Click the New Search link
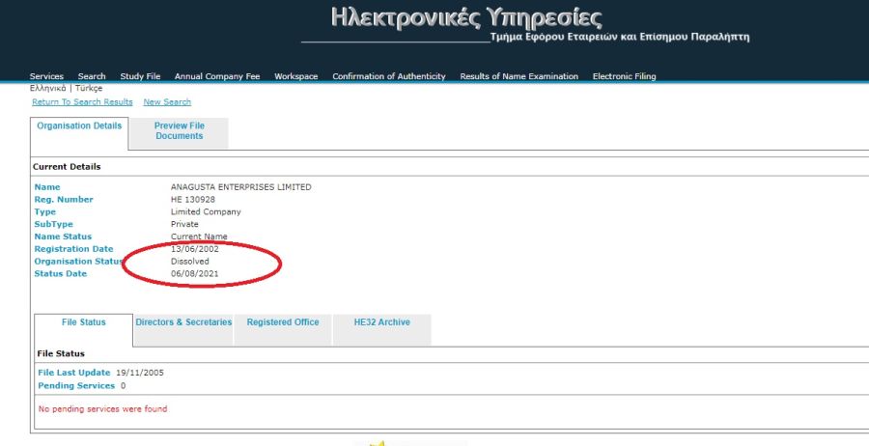Image resolution: width=869 pixels, height=446 pixels. coord(167,102)
